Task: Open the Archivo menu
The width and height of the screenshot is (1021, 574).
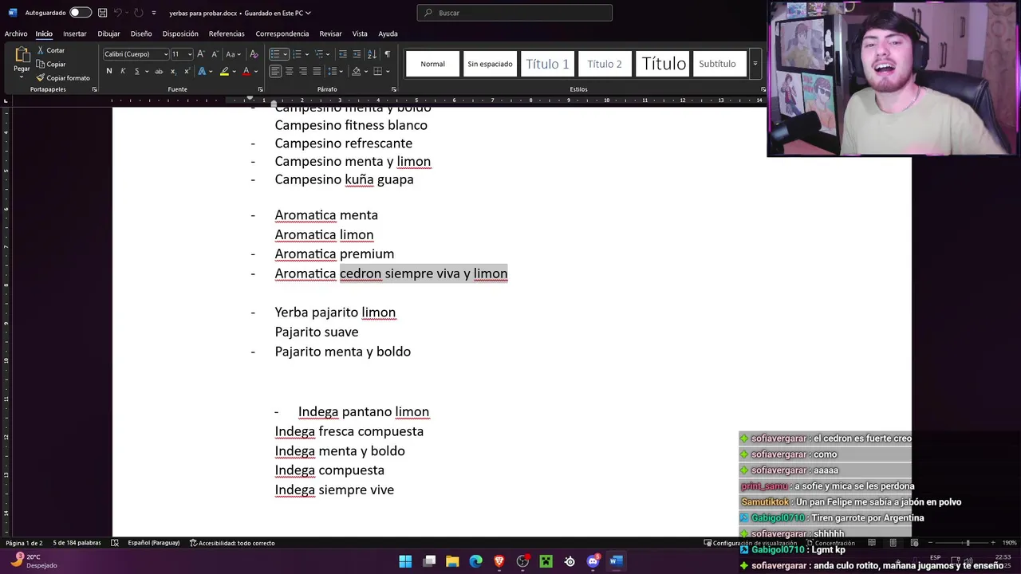Action: (x=16, y=33)
